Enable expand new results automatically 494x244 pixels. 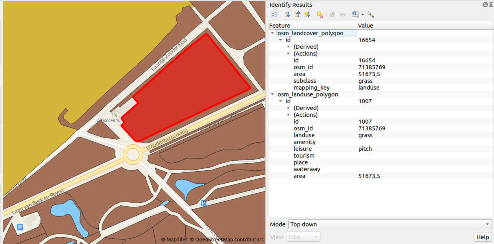[307, 14]
